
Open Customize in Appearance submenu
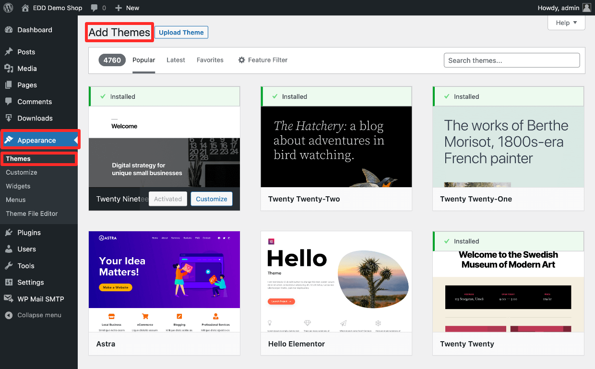click(22, 172)
